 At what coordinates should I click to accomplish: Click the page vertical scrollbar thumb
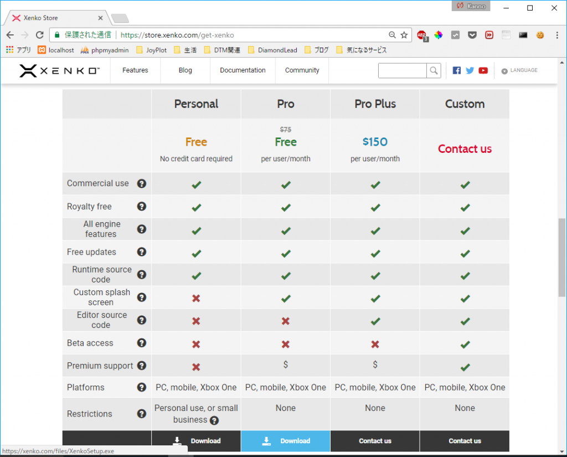point(562,258)
